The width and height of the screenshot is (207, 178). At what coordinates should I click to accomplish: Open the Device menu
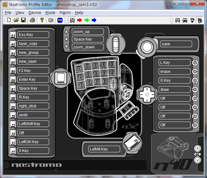35,13
